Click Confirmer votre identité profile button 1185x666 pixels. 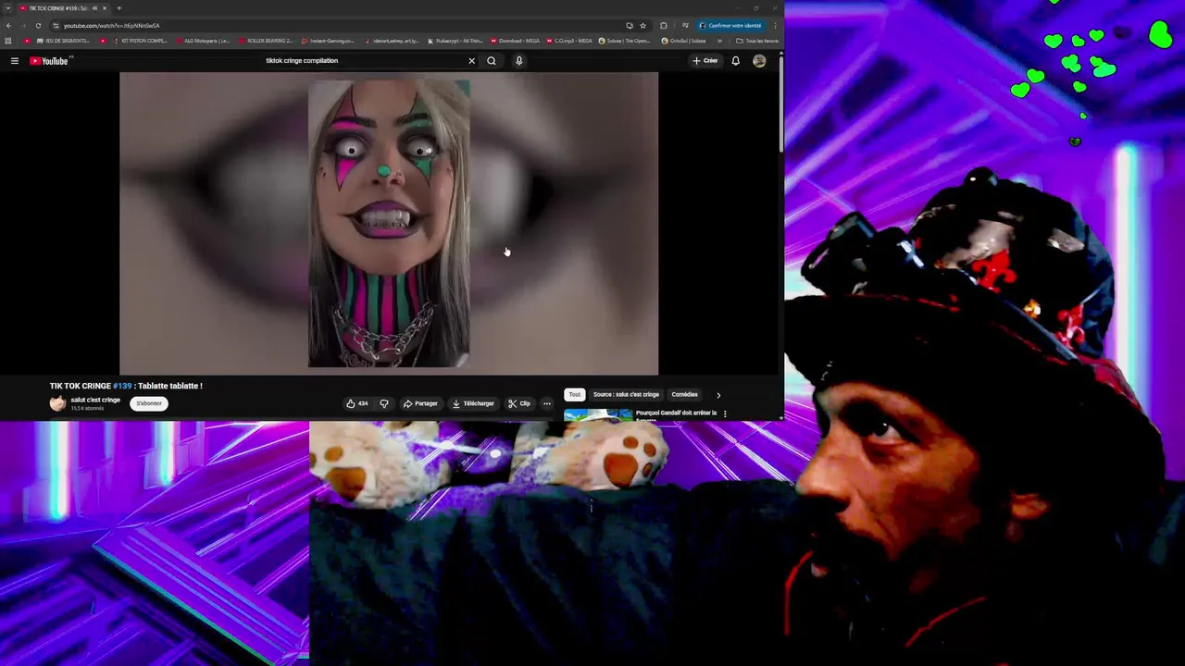(x=730, y=26)
